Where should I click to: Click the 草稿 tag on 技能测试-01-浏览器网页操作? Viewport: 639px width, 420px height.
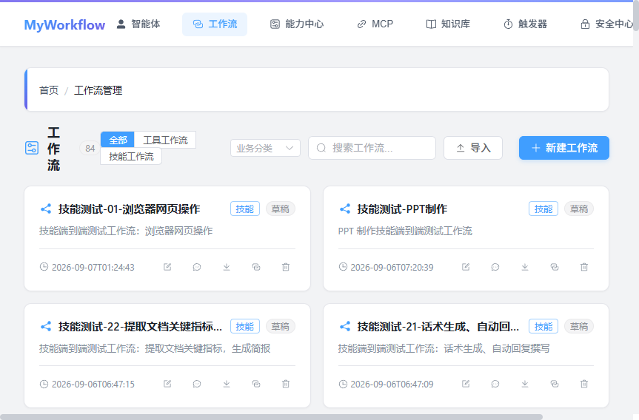coord(281,209)
